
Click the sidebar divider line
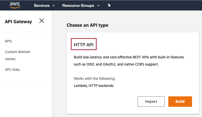click(x=23, y=82)
